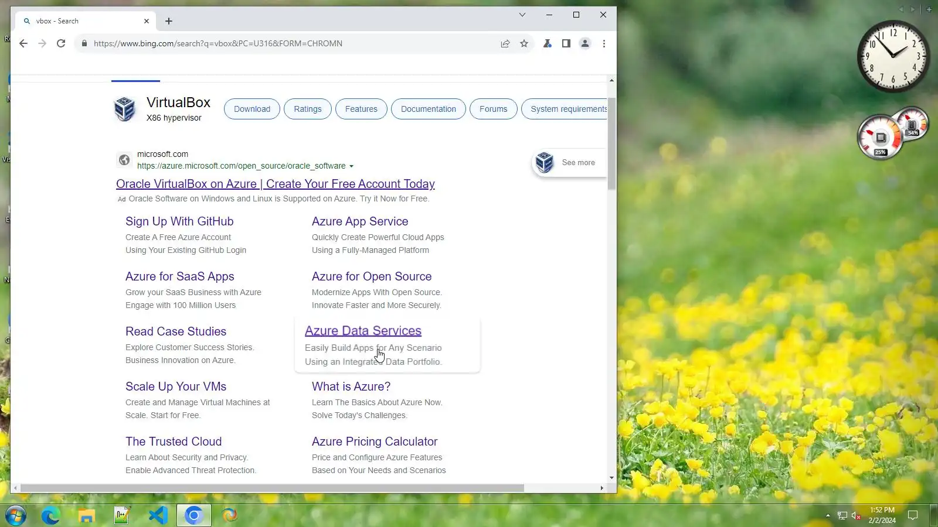Open the "Read Case Studies" link
Viewport: 938px width, 527px height.
(x=176, y=331)
